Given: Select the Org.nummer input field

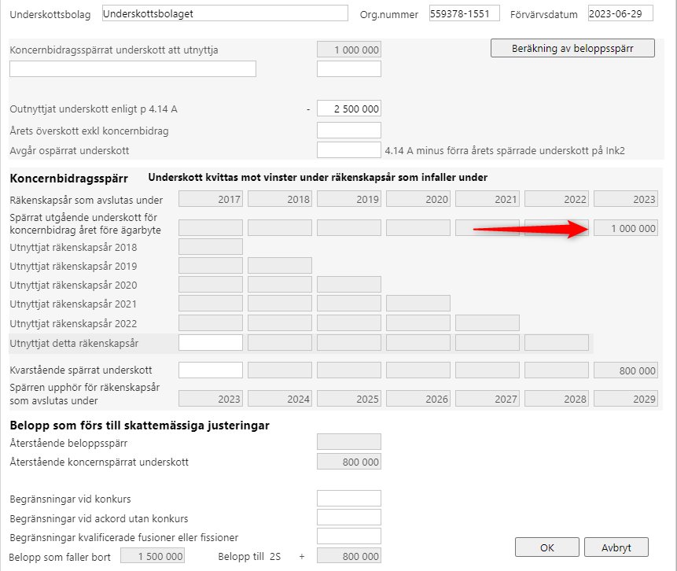Looking at the screenshot, I should pos(465,13).
